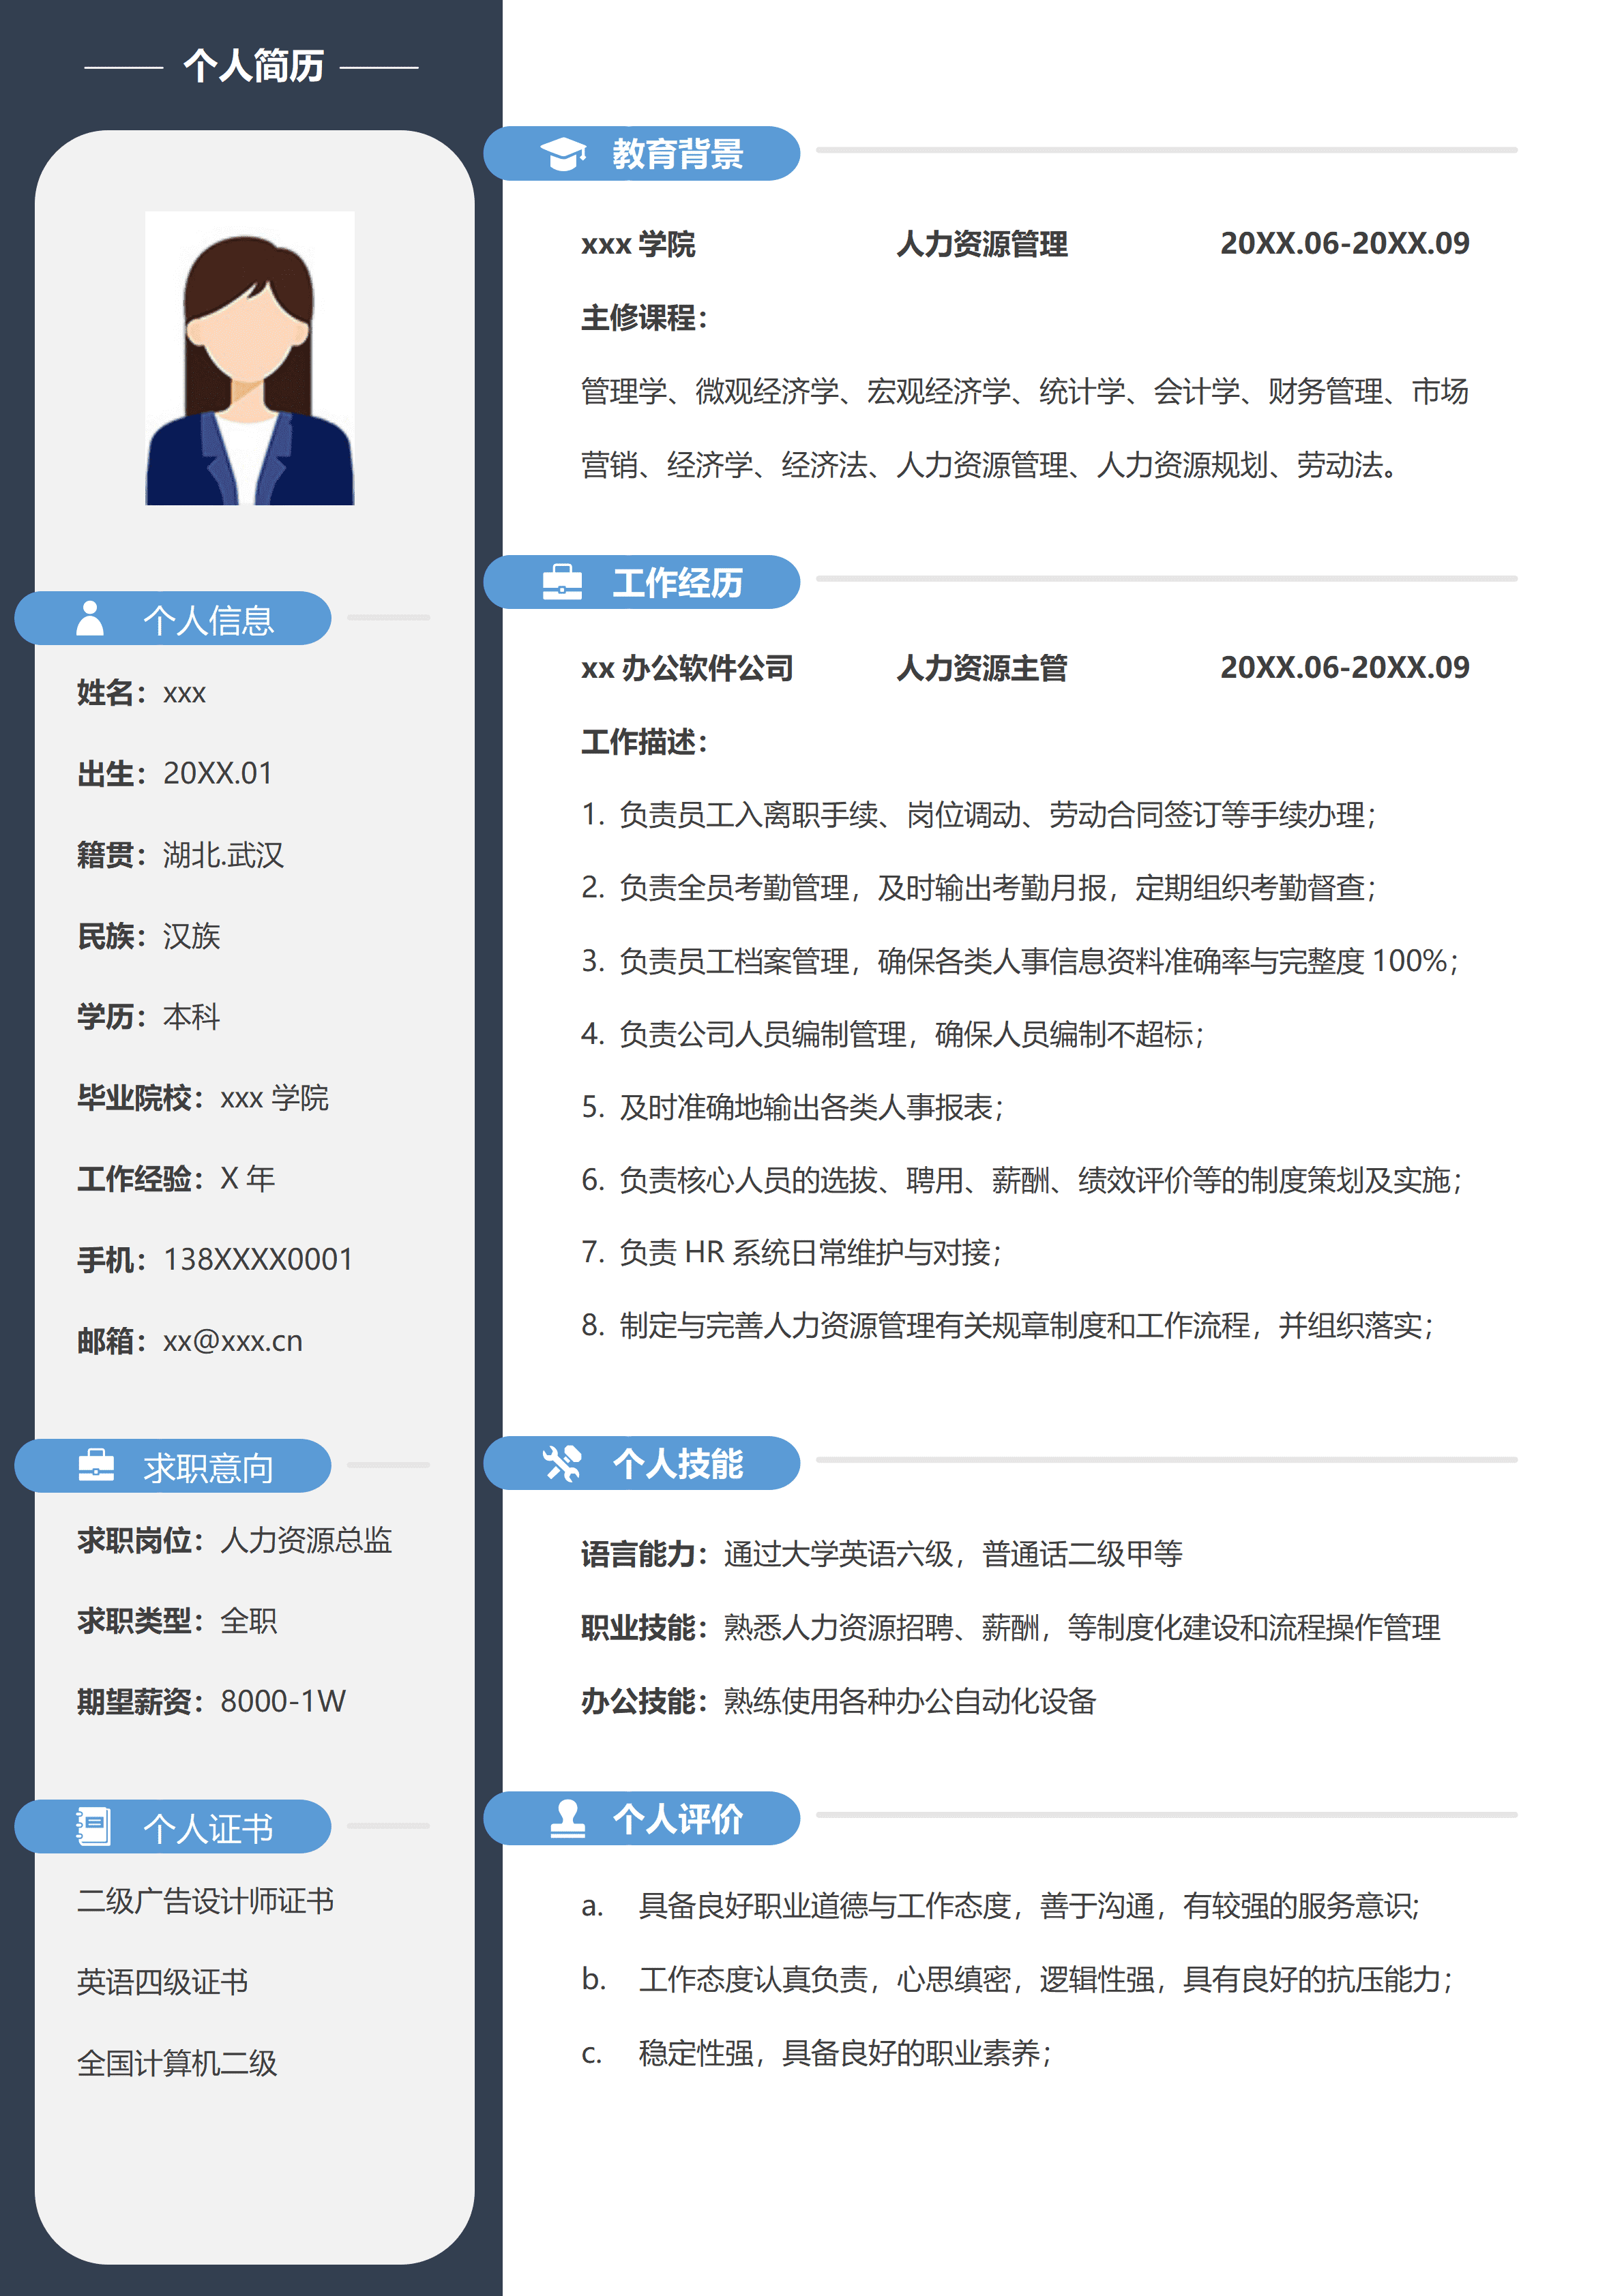Click the notebook icon beside 个人证书
The image size is (1624, 2296).
[x=94, y=1825]
